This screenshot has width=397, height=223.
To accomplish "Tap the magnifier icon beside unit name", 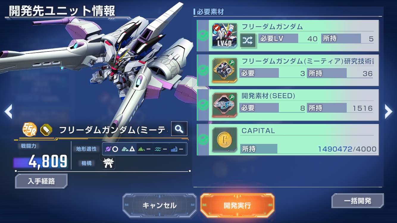I will tap(179, 129).
